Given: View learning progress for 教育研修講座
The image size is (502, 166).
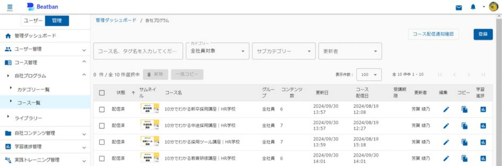Looking at the screenshot, I should pos(483,159).
